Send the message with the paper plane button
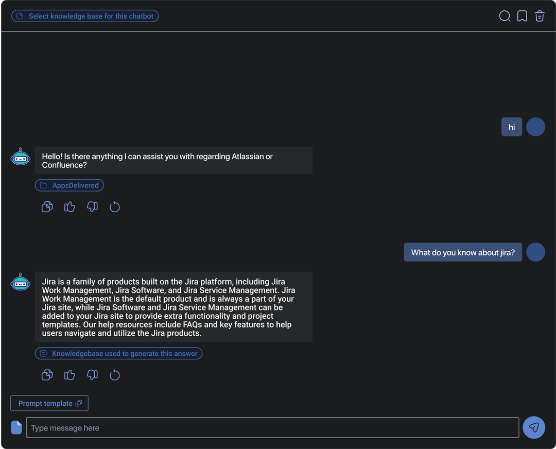This screenshot has height=449, width=556. click(534, 427)
